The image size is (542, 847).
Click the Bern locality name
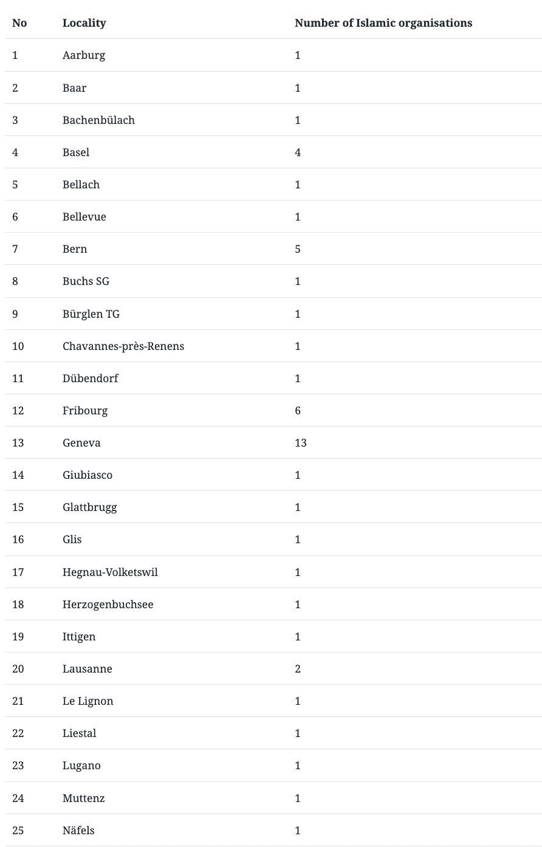coord(75,249)
